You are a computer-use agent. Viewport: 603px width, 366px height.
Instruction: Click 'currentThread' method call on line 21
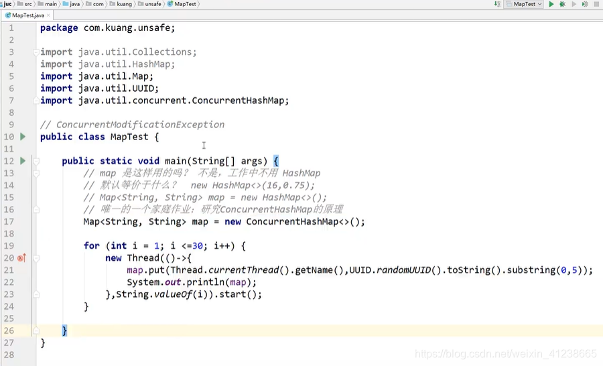[x=243, y=270]
